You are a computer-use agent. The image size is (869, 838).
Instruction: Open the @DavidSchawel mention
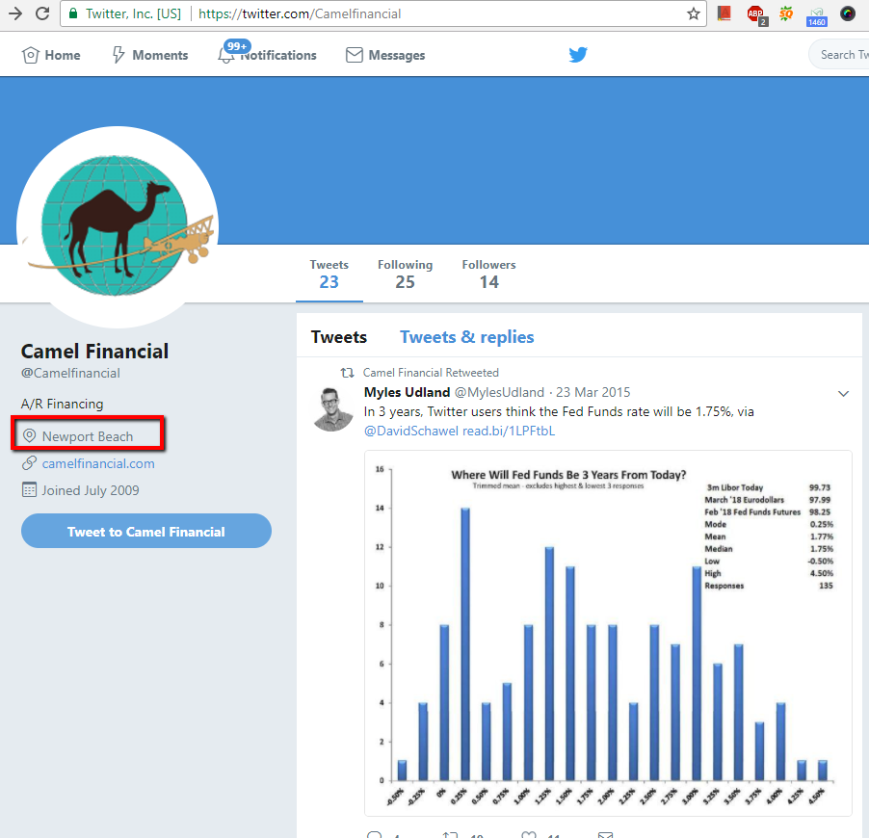[x=411, y=432]
